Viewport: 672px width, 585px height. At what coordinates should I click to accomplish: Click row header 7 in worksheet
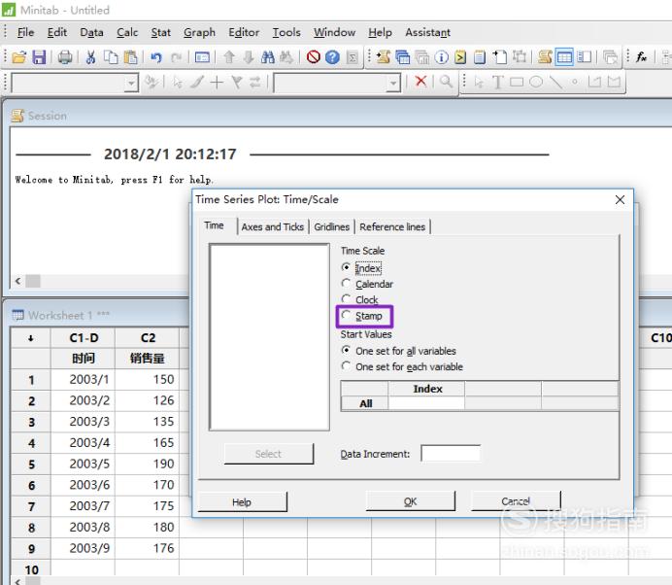pyautogui.click(x=31, y=506)
